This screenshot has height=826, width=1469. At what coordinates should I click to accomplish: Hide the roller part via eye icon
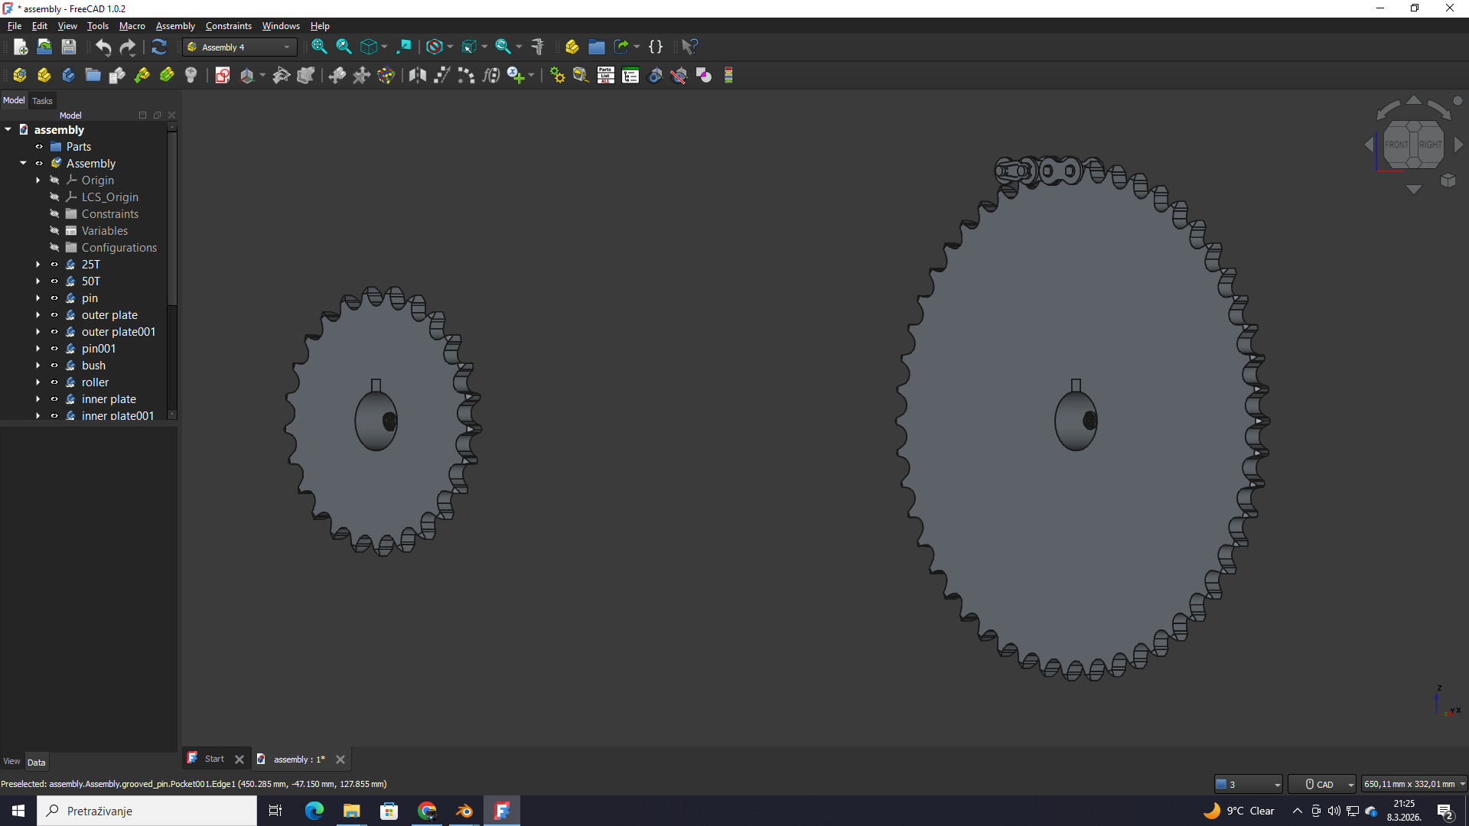click(54, 382)
